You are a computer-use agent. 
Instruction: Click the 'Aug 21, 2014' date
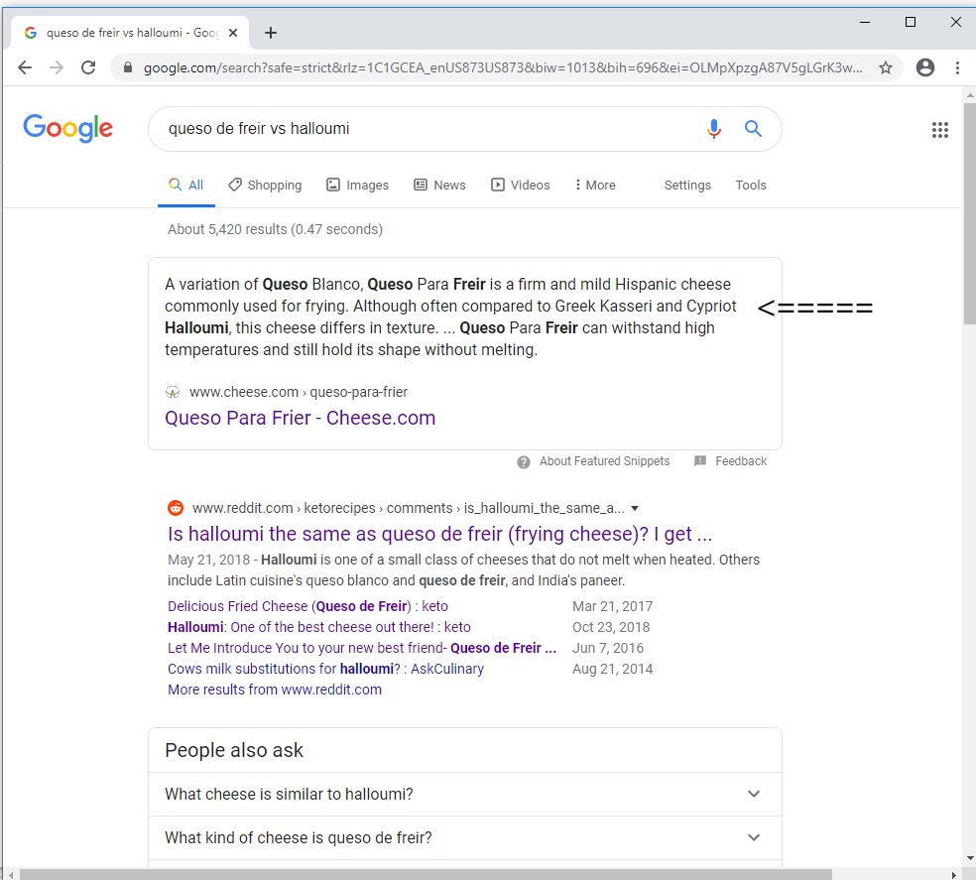point(613,669)
